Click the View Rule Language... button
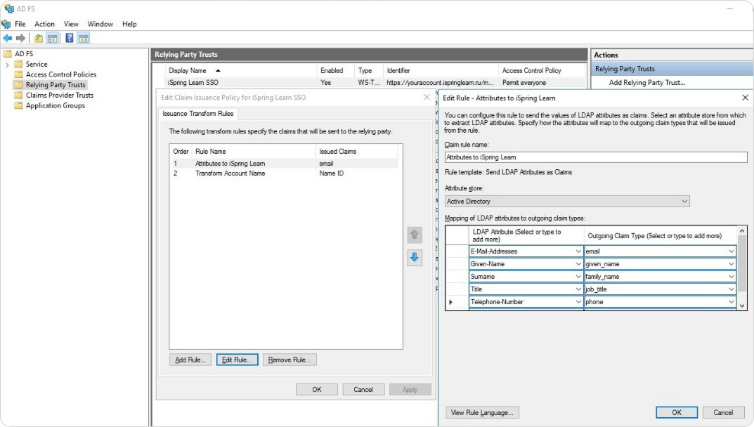The height and width of the screenshot is (427, 754). (482, 412)
